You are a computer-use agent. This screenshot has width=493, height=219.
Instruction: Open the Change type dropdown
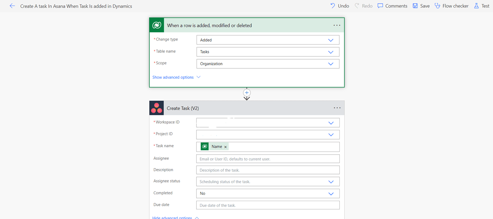coord(330,40)
